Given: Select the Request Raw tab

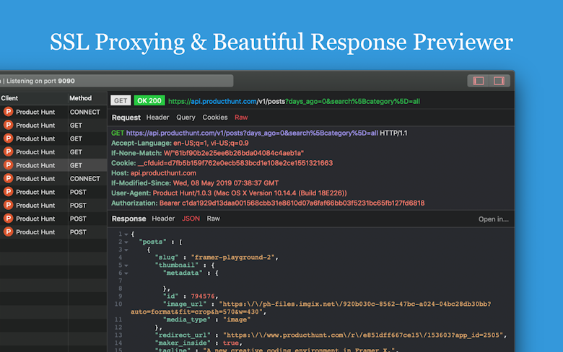Looking at the screenshot, I should tap(241, 118).
